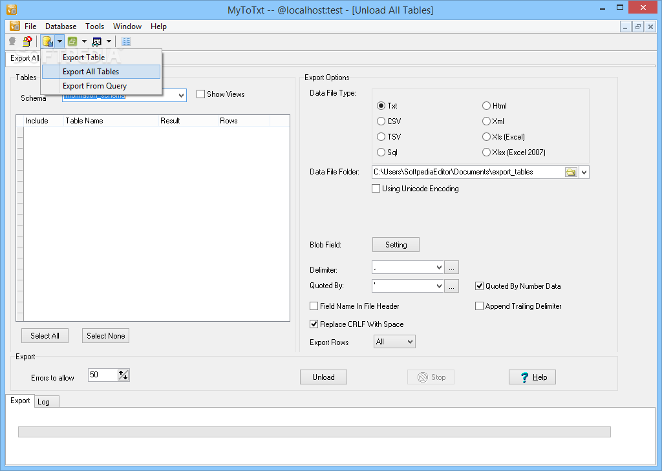Click the Include column header
Screen dimensions: 662x471
click(x=43, y=121)
